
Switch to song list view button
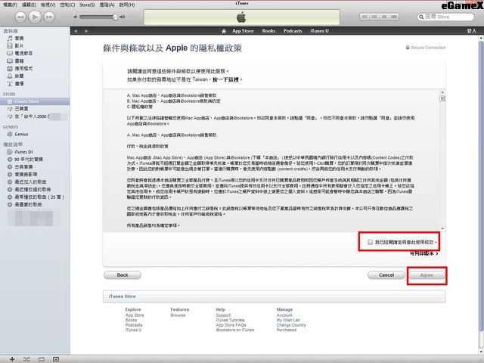coord(365,17)
